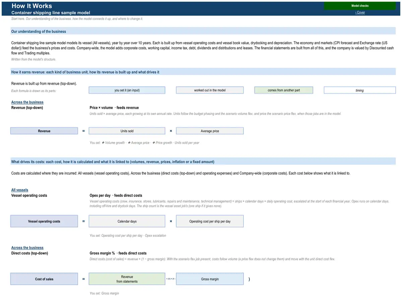This screenshot has width=402, height=297.
Task: Select the 'Direct costs (top-down)' label
Action: pyautogui.click(x=29, y=253)
